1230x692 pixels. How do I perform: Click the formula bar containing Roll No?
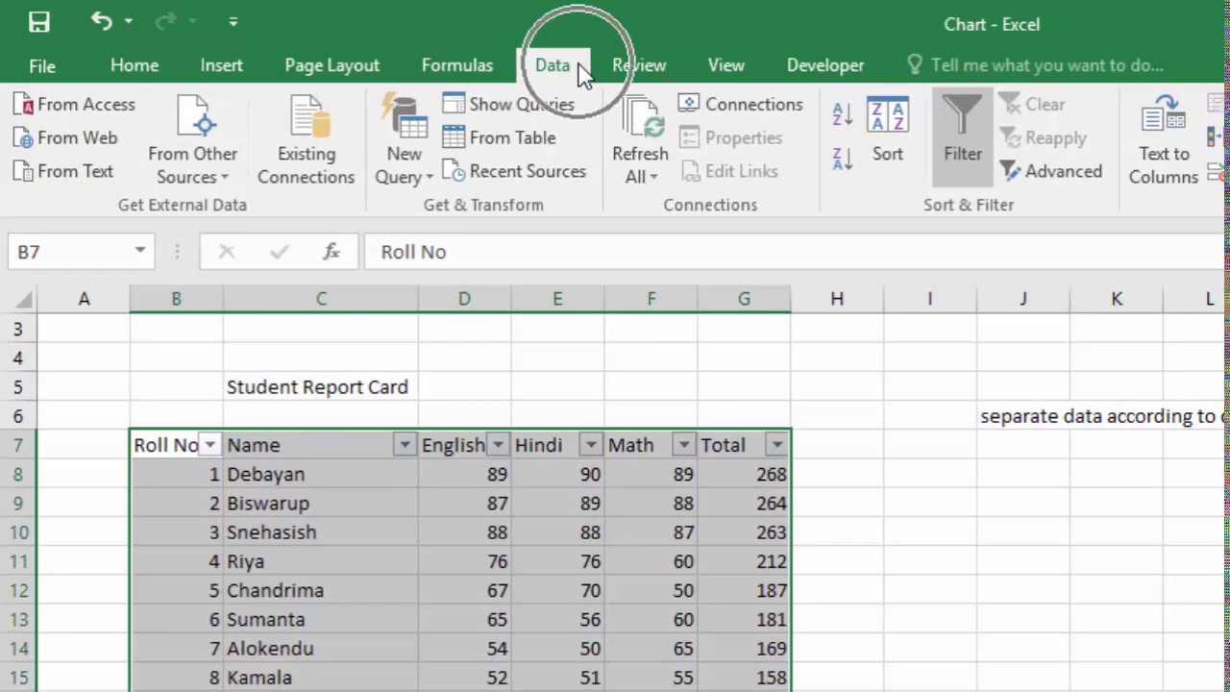(x=793, y=252)
